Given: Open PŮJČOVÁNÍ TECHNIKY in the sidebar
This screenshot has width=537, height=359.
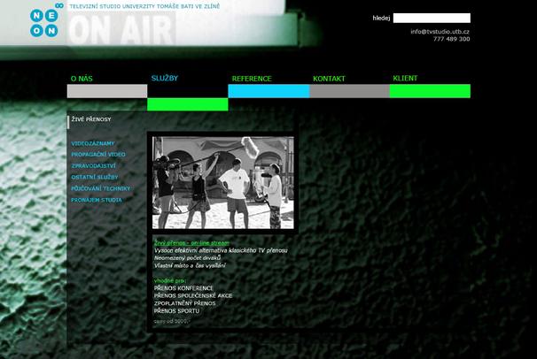Looking at the screenshot, I should pos(101,188).
